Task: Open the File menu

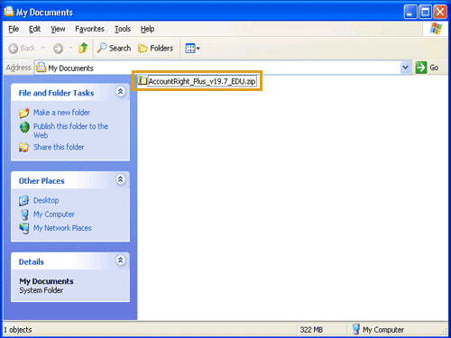Action: coord(14,29)
